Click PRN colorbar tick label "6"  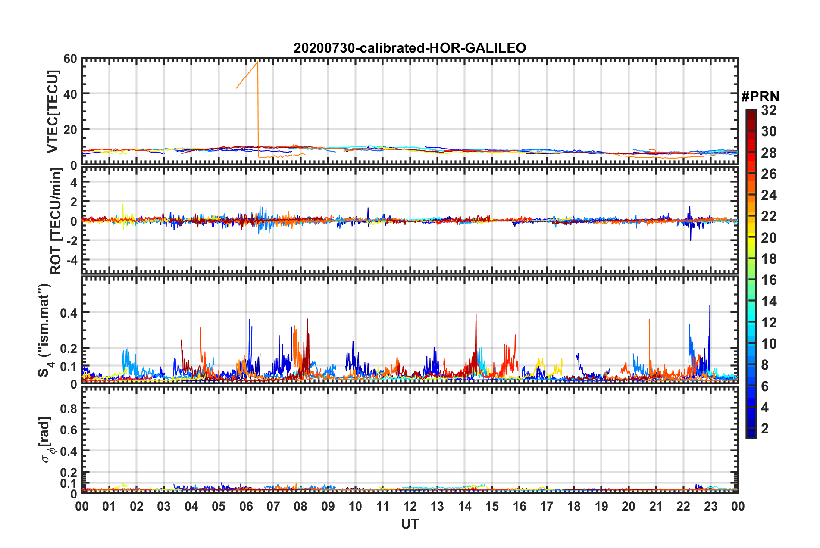[765, 386]
